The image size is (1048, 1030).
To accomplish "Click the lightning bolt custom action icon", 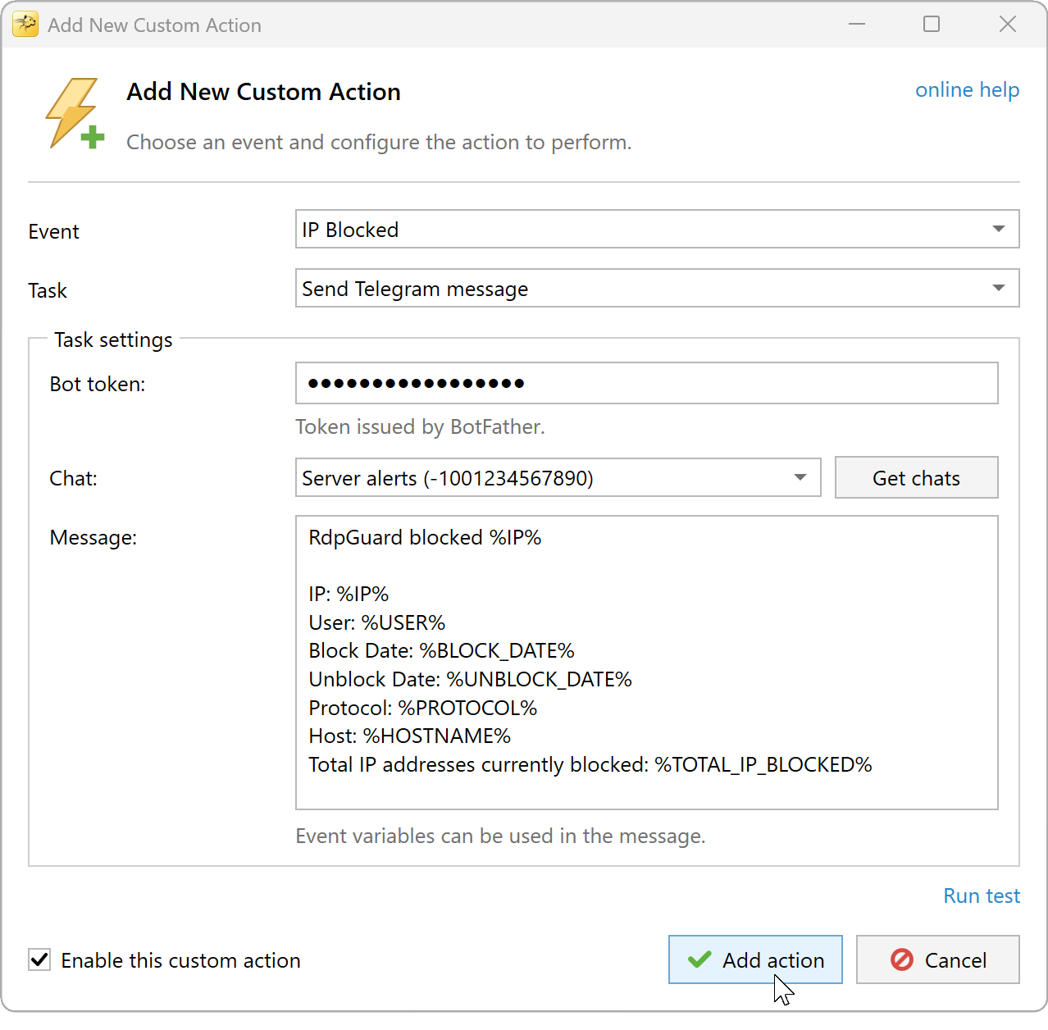I will [75, 114].
